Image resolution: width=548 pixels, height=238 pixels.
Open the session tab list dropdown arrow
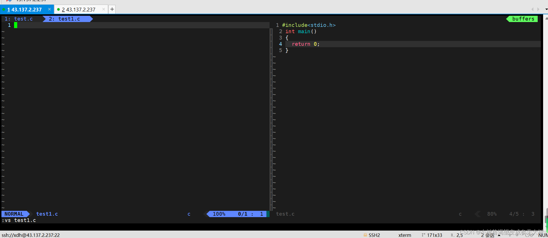(x=546, y=9)
